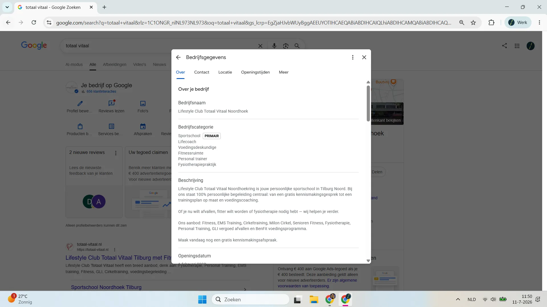547x307 pixels.
Task: Open Reviews lezen
Action: (111, 106)
